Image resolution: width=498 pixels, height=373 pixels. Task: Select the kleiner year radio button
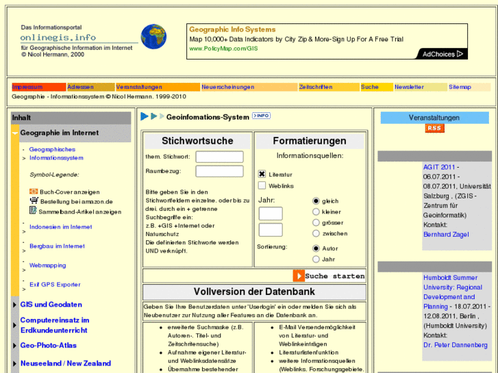coord(316,211)
